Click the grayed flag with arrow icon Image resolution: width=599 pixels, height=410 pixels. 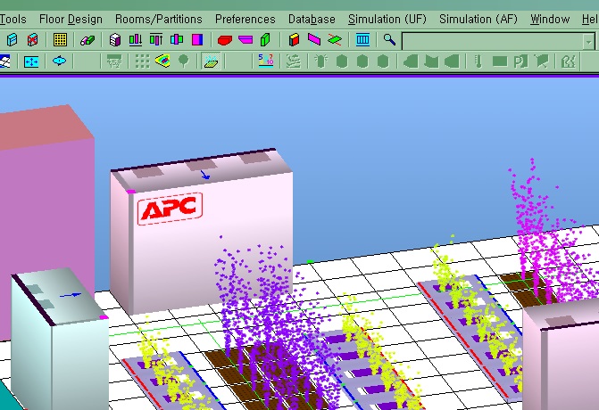(x=541, y=61)
